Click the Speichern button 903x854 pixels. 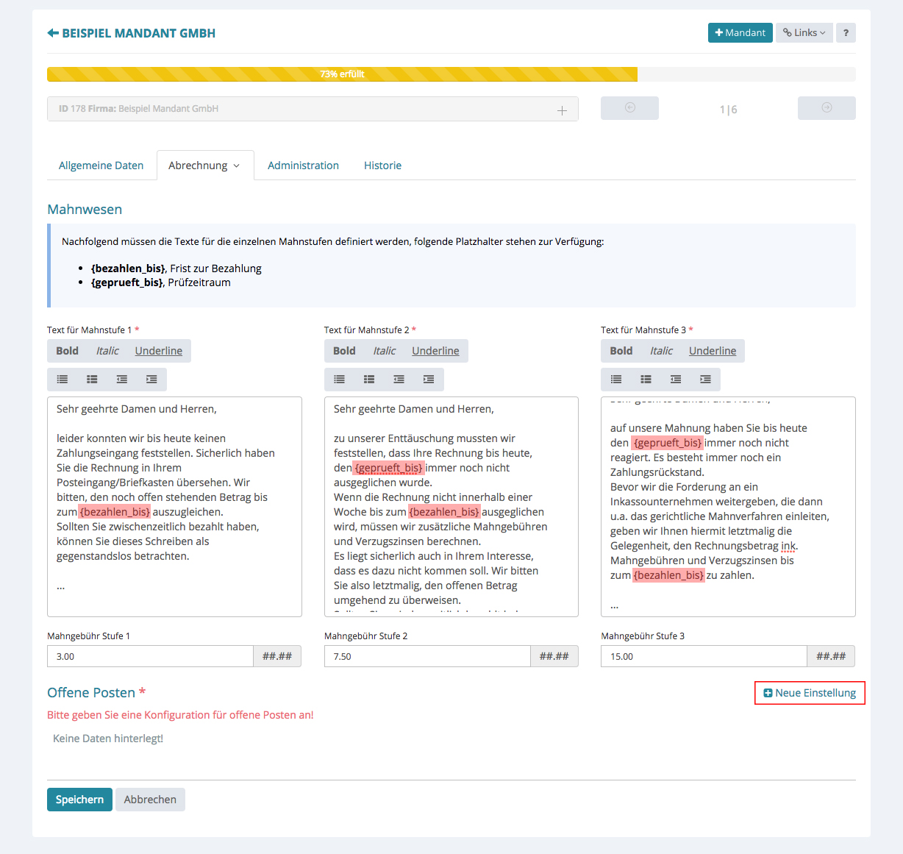[79, 800]
